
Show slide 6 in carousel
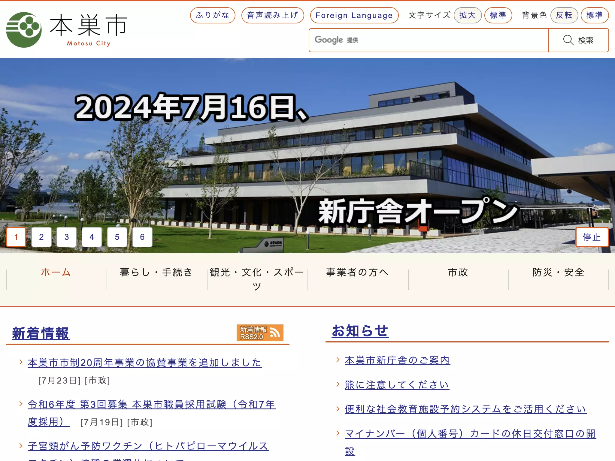click(142, 237)
